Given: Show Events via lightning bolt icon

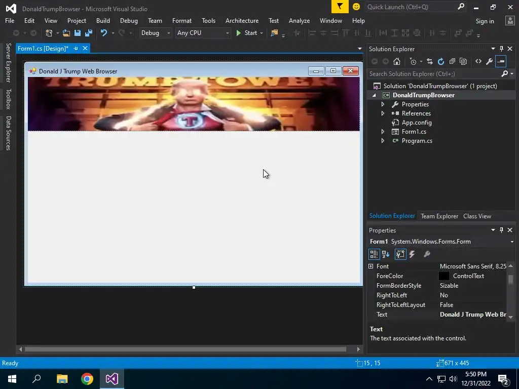Looking at the screenshot, I should pyautogui.click(x=412, y=254).
